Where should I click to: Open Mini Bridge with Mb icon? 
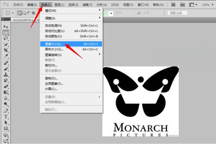[x=183, y=5]
